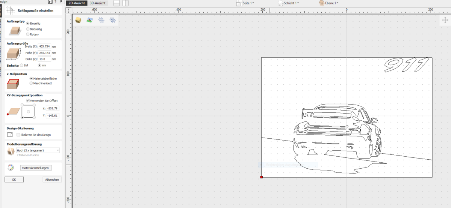Screen dimensions: 451x208
Task: Switch to the 3D-Ansicht tab
Action: [97, 3]
